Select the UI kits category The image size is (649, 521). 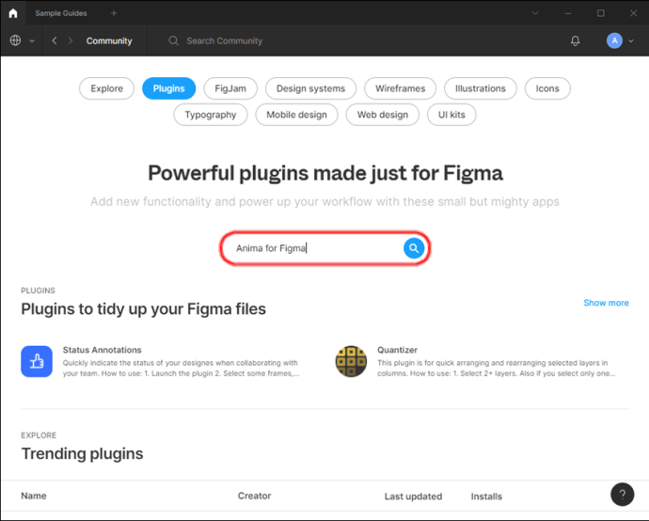click(x=451, y=115)
